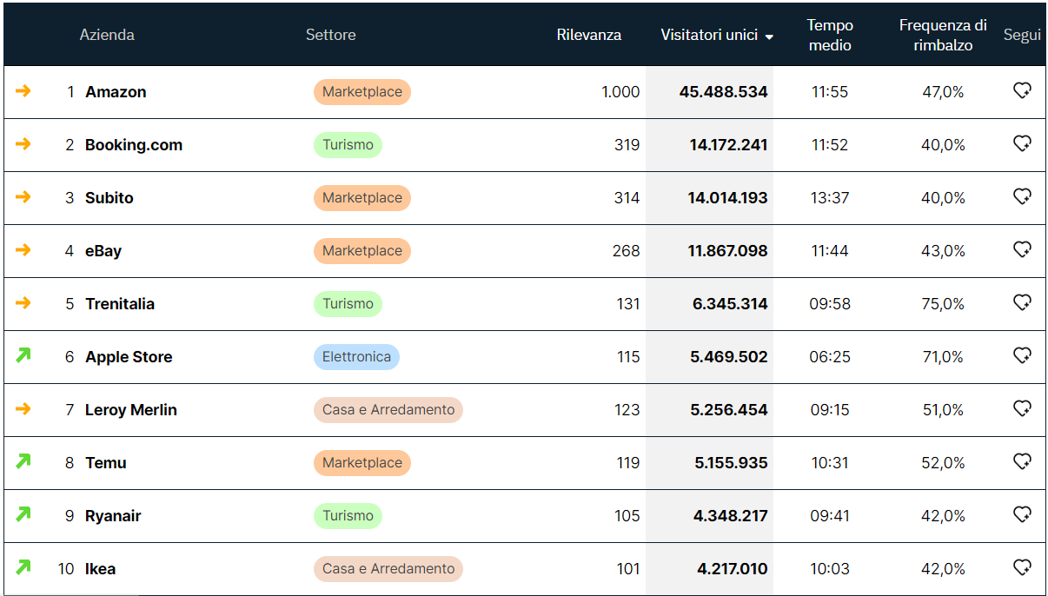The width and height of the screenshot is (1048, 596).
Task: Select the visitors value 45.488.534
Action: (723, 92)
